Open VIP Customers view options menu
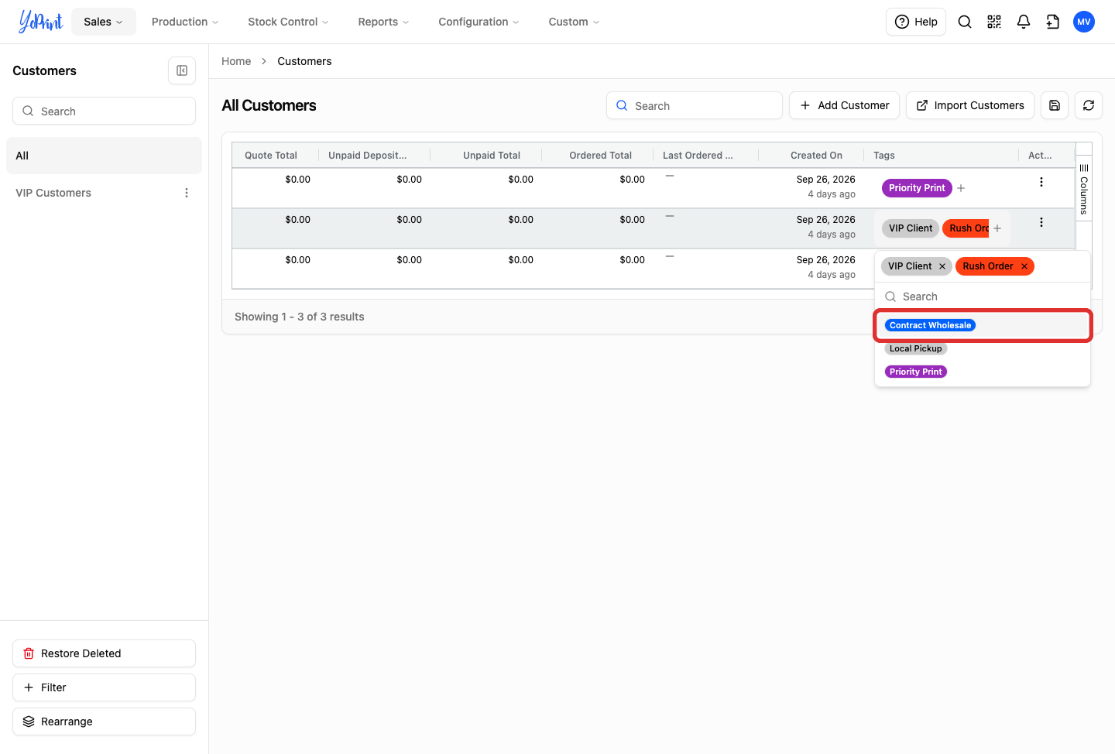Screen dimensions: 1115x754 click(x=187, y=193)
